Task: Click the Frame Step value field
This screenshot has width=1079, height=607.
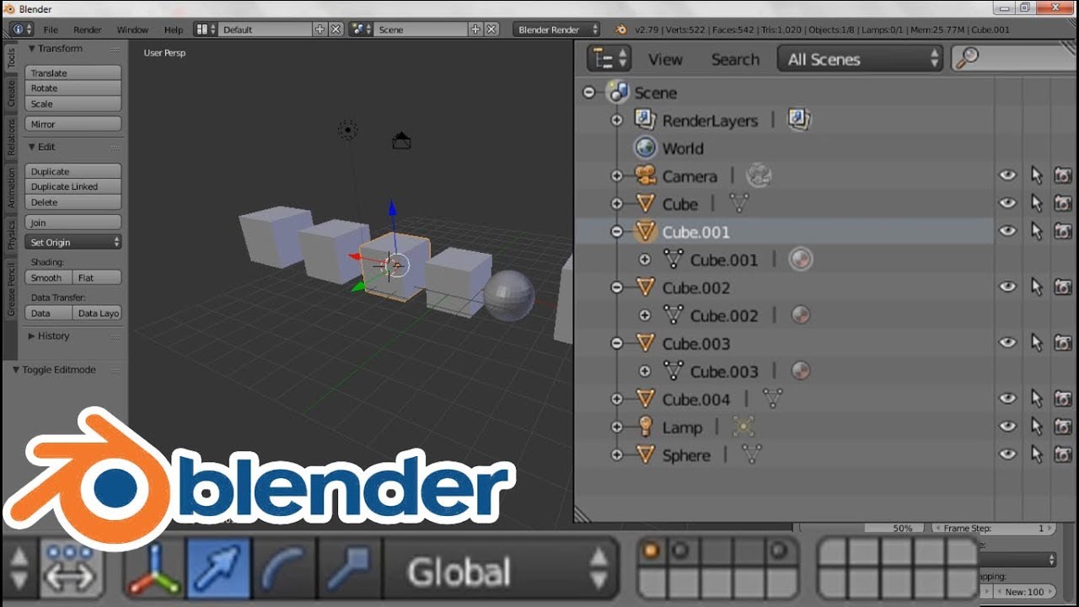Action: coord(994,529)
